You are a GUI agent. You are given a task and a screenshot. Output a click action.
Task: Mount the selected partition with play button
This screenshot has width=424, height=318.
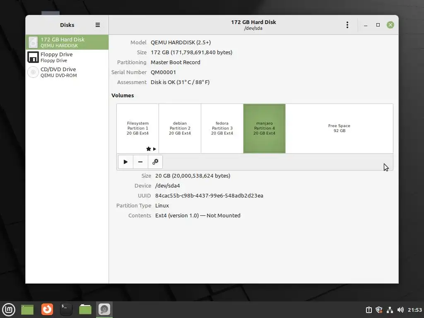click(125, 162)
